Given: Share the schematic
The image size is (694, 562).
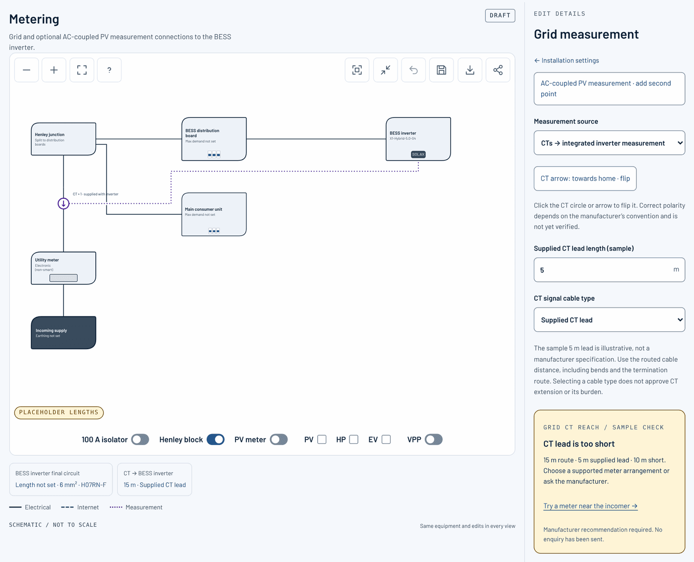Looking at the screenshot, I should [x=498, y=70].
